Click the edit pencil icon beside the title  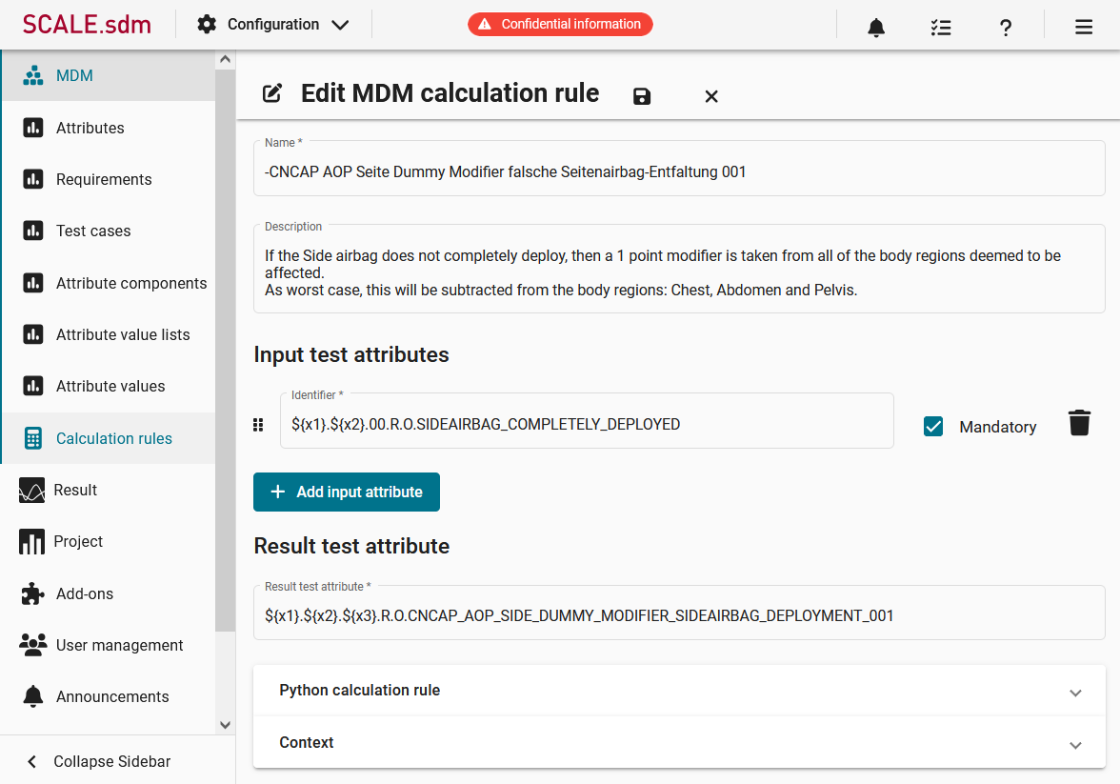coord(272,93)
